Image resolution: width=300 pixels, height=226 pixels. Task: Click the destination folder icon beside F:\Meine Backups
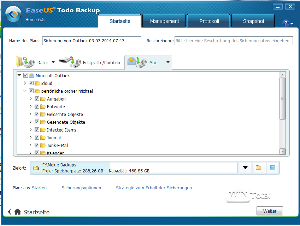(36, 168)
